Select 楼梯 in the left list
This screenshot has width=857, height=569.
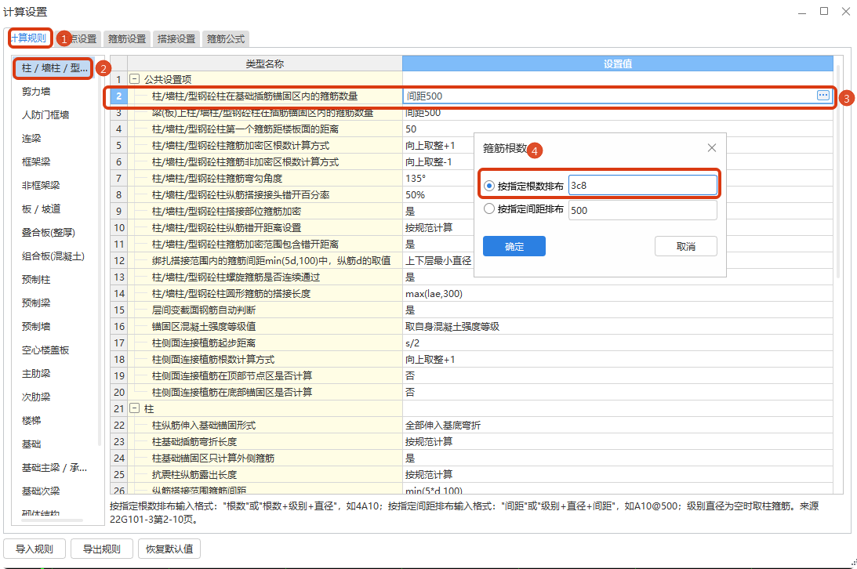(31, 420)
